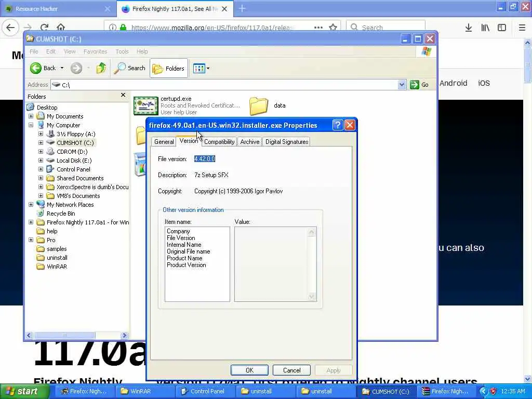532x399 pixels.
Task: Select Original File name list entry
Action: [x=188, y=251]
